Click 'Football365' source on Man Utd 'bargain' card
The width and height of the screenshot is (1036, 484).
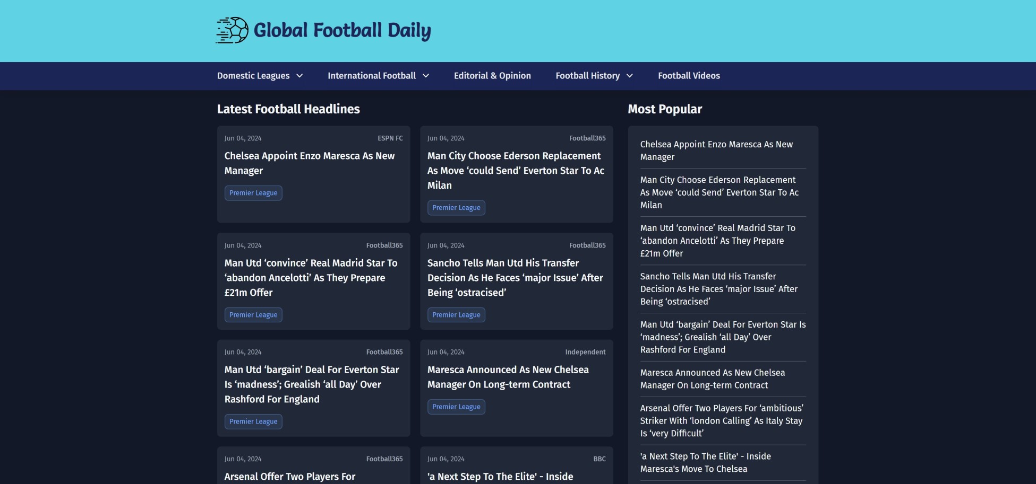point(384,352)
